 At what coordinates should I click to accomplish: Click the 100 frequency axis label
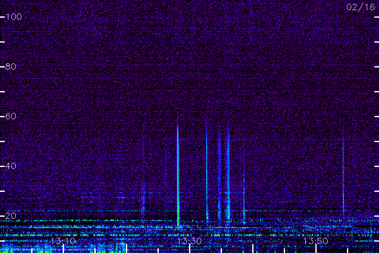[13, 17]
